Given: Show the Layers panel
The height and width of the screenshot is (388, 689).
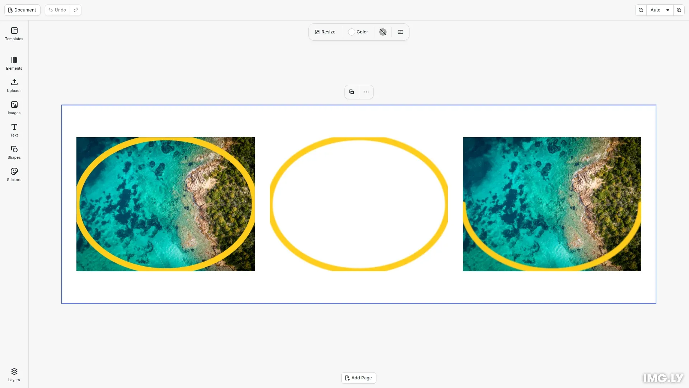Looking at the screenshot, I should coord(14,375).
